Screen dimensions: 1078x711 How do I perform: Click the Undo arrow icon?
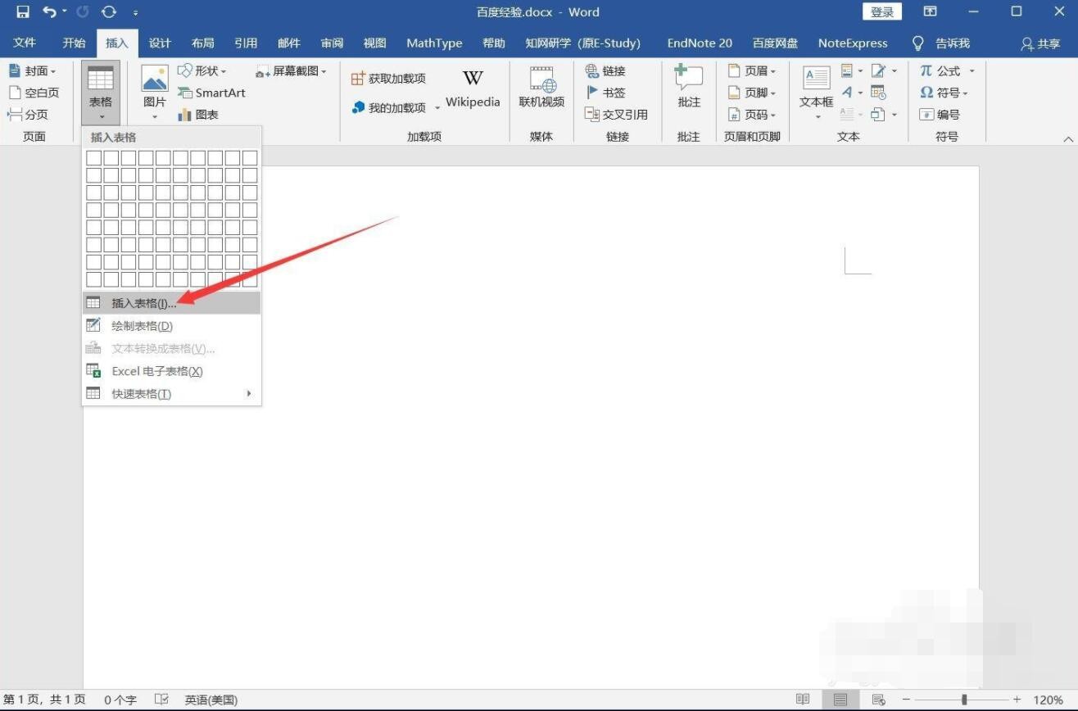point(50,11)
